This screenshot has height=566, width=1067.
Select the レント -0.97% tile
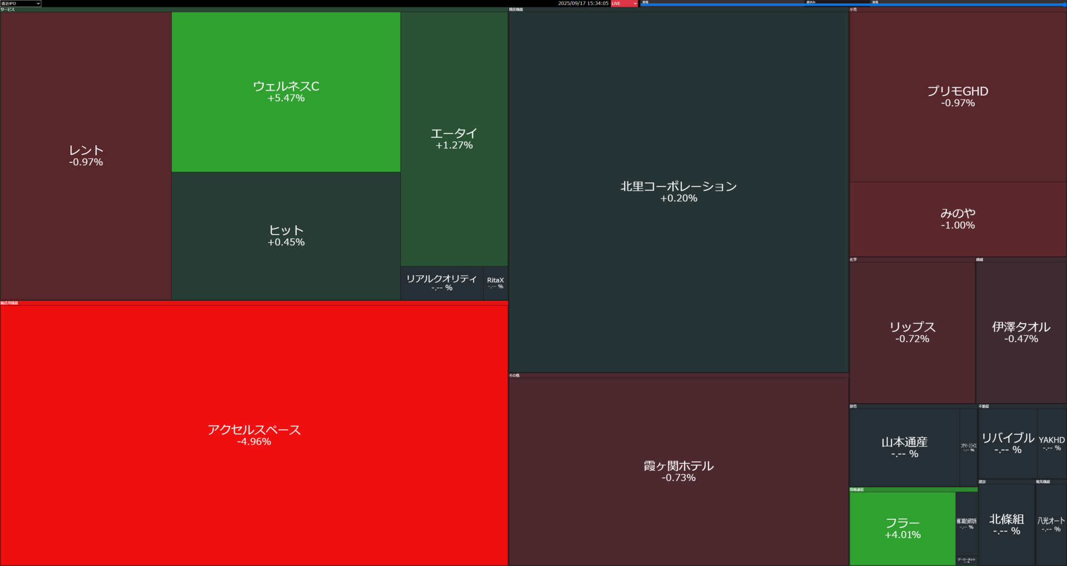coord(86,156)
